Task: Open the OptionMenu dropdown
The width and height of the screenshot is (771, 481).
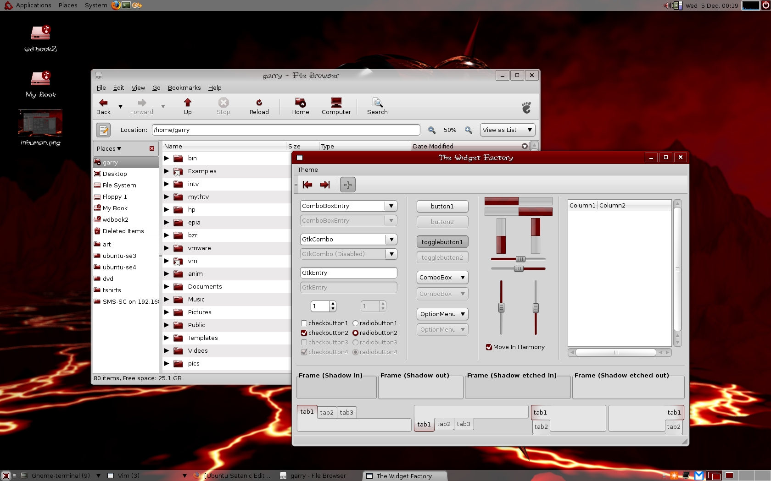Action: [442, 314]
